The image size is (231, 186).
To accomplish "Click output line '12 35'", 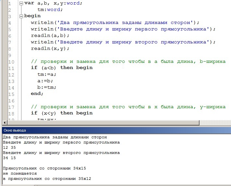I will point(9,147).
